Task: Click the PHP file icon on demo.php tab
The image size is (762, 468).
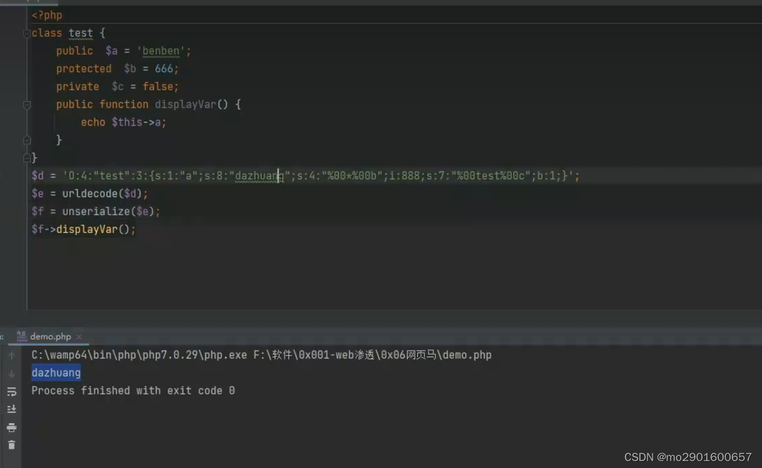Action: click(24, 335)
